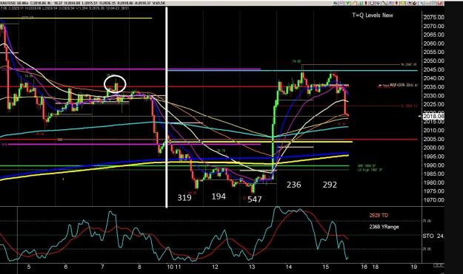The width and height of the screenshot is (463, 274).
Task: Click the clock icon in toolbar
Action: tap(372, 3)
